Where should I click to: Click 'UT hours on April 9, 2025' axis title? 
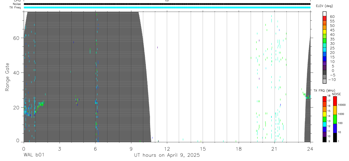[x=167, y=155]
